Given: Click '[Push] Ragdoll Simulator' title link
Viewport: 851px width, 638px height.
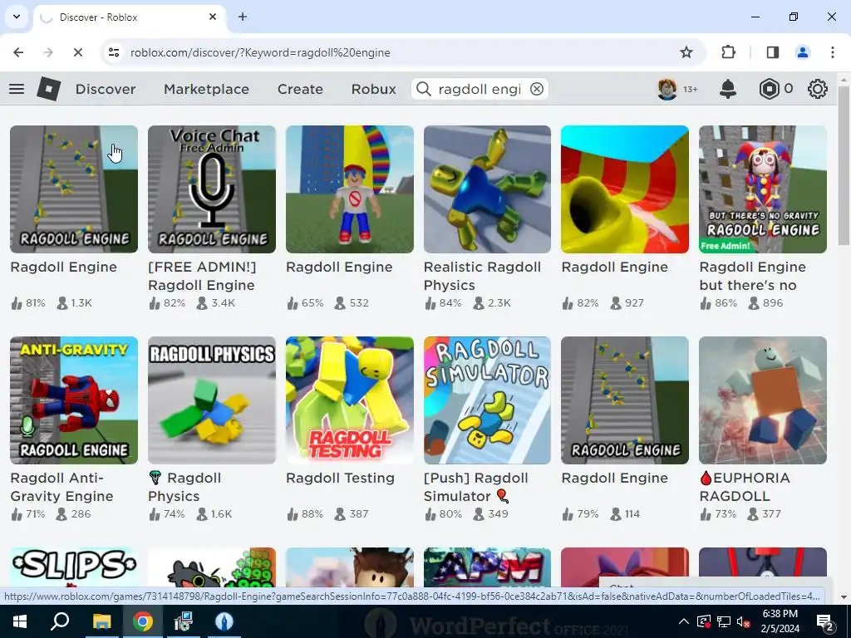Looking at the screenshot, I should [476, 487].
